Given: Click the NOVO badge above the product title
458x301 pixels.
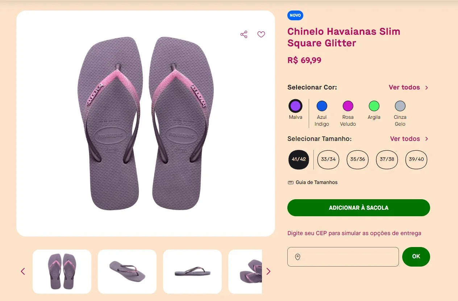Looking at the screenshot, I should [x=295, y=15].
